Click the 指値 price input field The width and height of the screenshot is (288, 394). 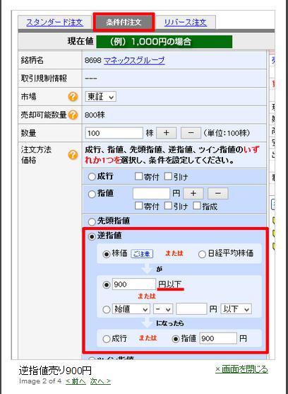click(x=151, y=194)
